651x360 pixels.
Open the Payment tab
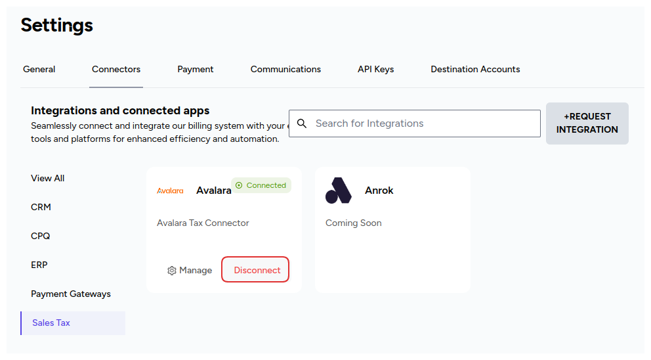click(195, 70)
